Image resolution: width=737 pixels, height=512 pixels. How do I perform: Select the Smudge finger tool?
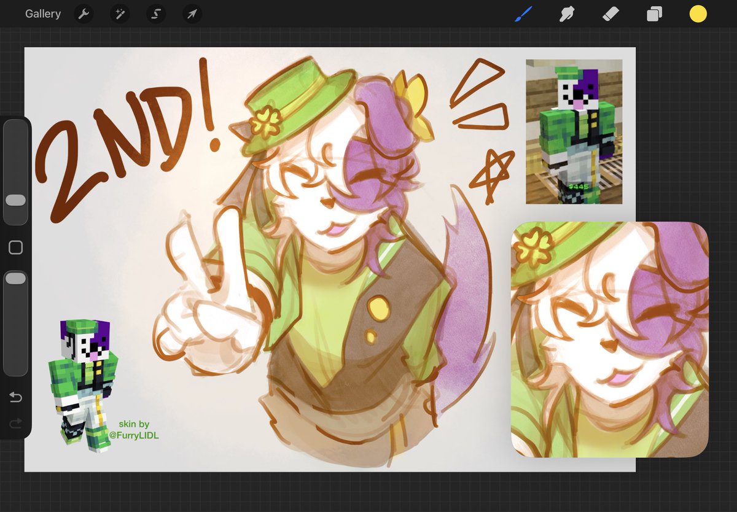(566, 14)
